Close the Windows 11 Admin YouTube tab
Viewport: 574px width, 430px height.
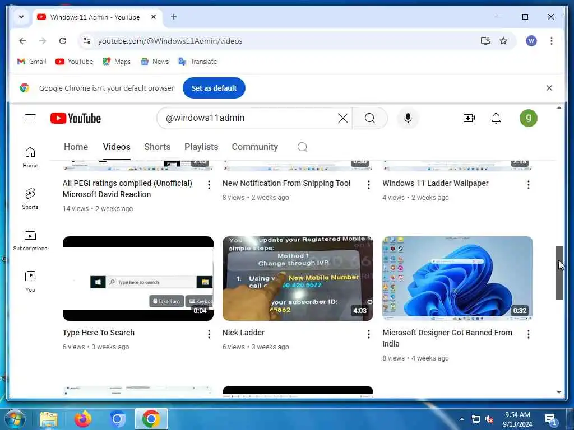[x=154, y=17]
